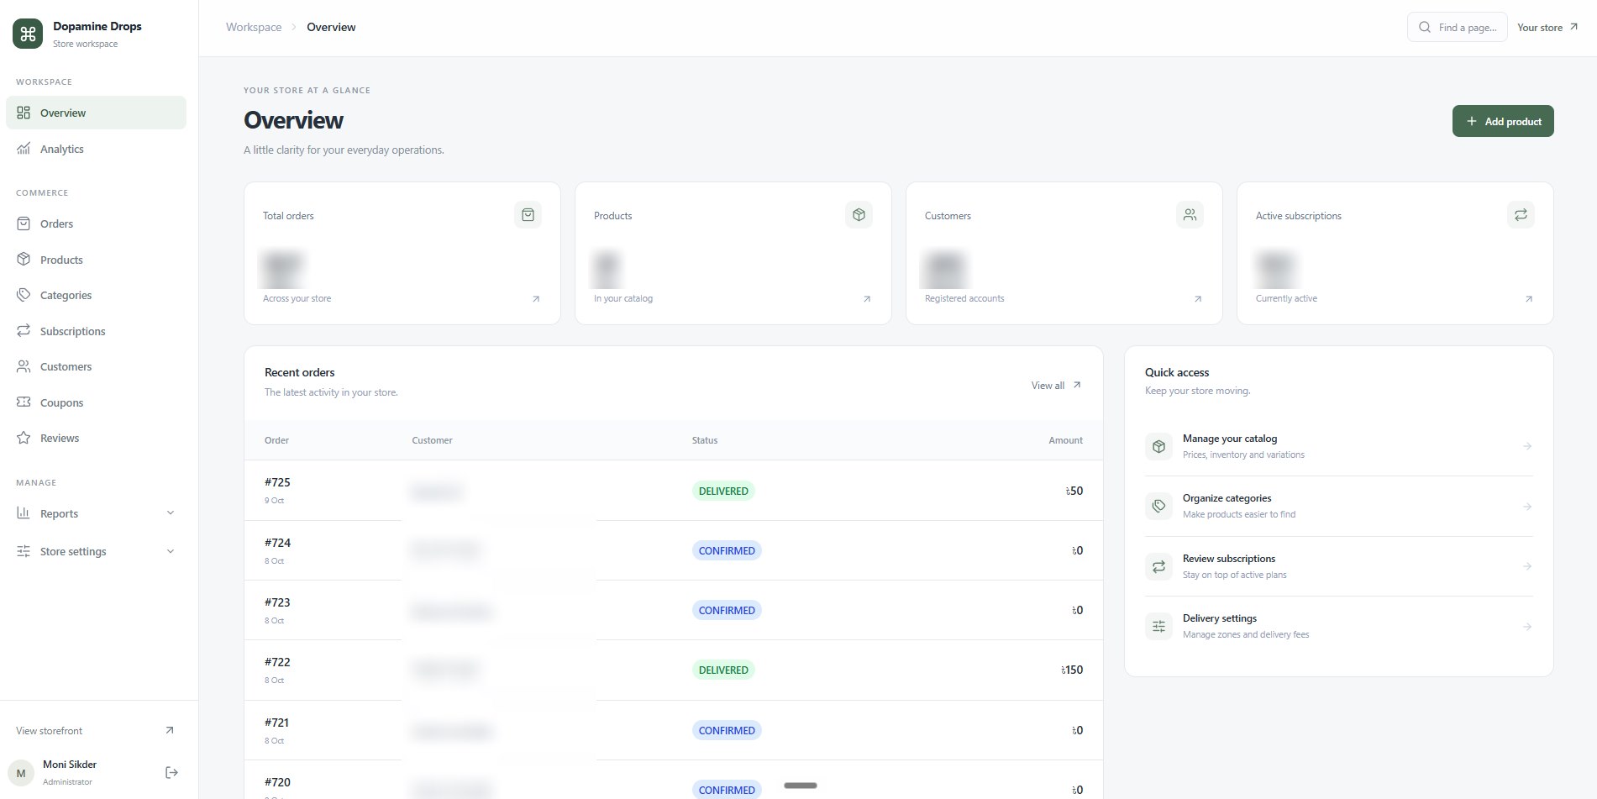Go to Orders in sidebar
The image size is (1597, 799).
point(96,223)
